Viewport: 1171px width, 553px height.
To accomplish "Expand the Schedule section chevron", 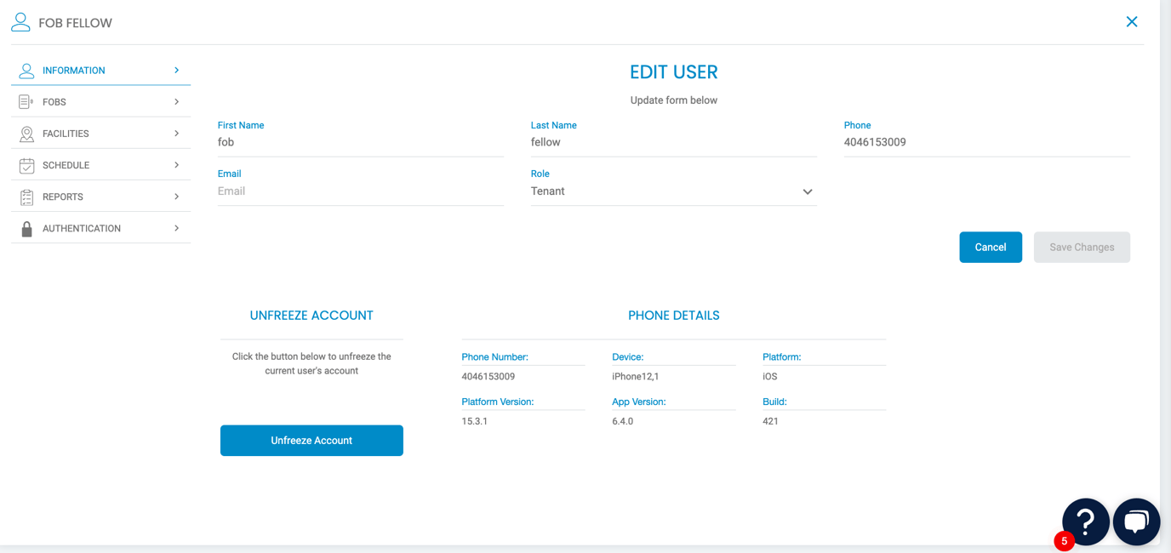I will [x=176, y=165].
